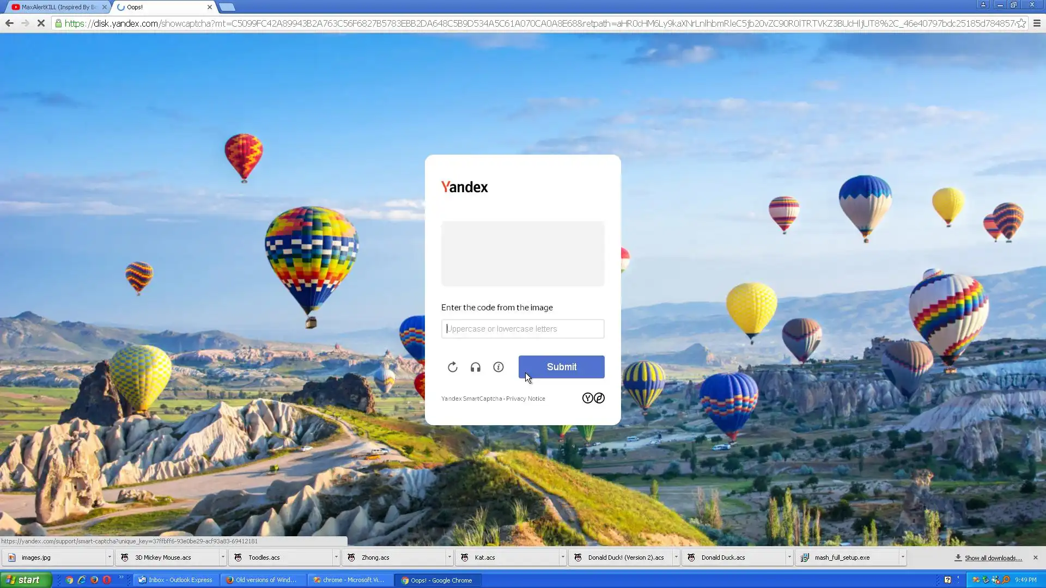The height and width of the screenshot is (588, 1046).
Task: Click the refresh captcha icon
Action: (x=452, y=367)
